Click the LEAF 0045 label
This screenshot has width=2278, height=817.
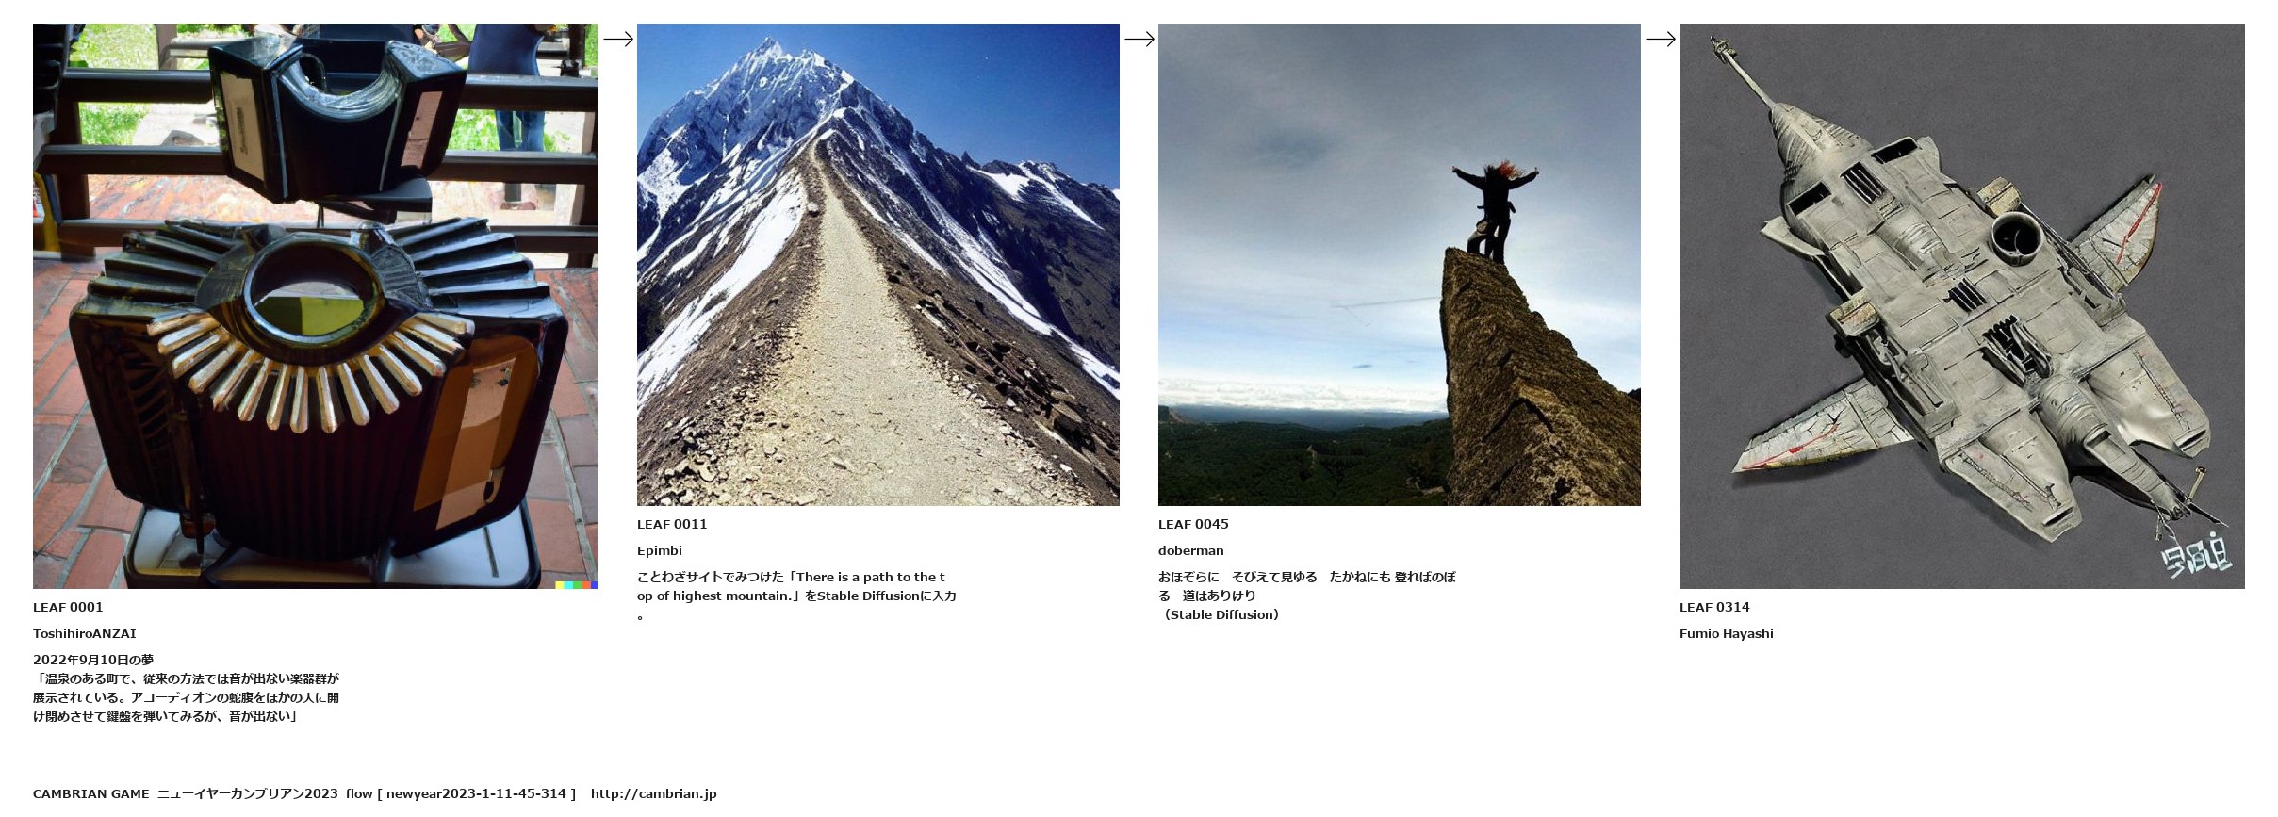coord(1193,524)
